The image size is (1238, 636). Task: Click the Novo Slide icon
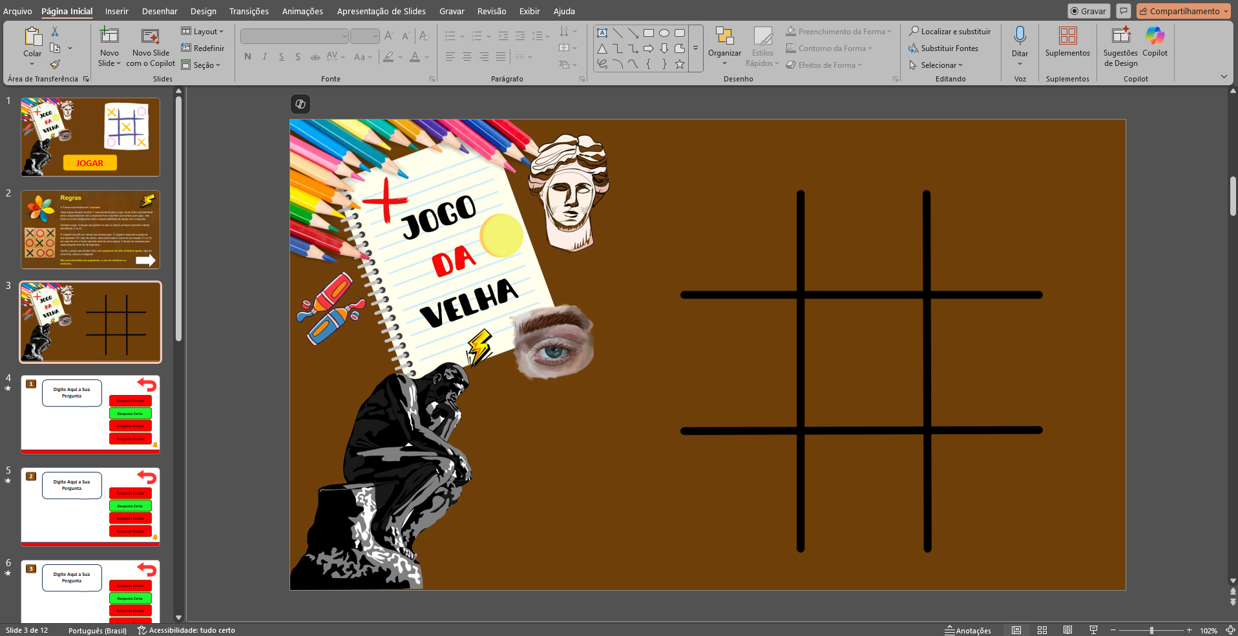coord(109,36)
